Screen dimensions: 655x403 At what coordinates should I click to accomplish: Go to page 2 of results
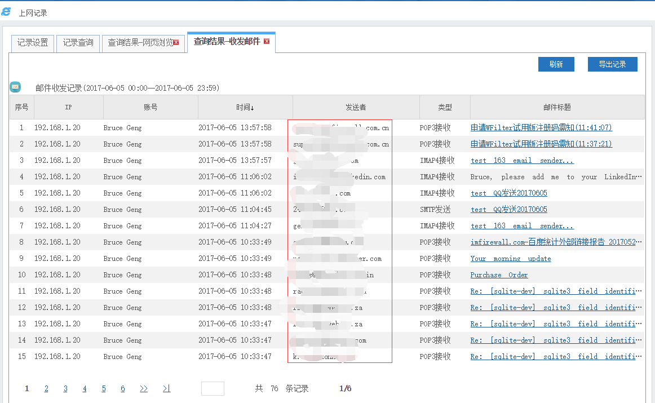click(x=46, y=389)
